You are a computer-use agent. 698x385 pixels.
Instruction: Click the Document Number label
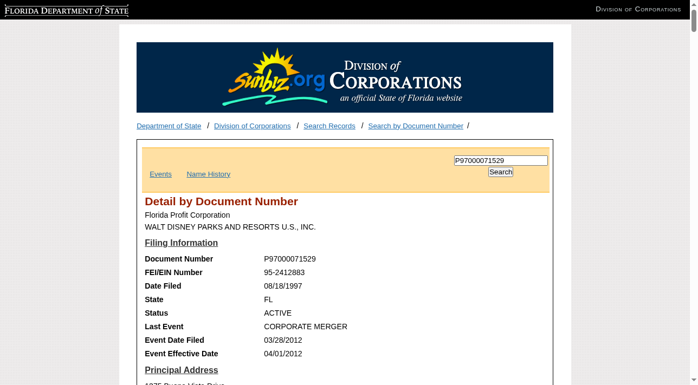179,259
